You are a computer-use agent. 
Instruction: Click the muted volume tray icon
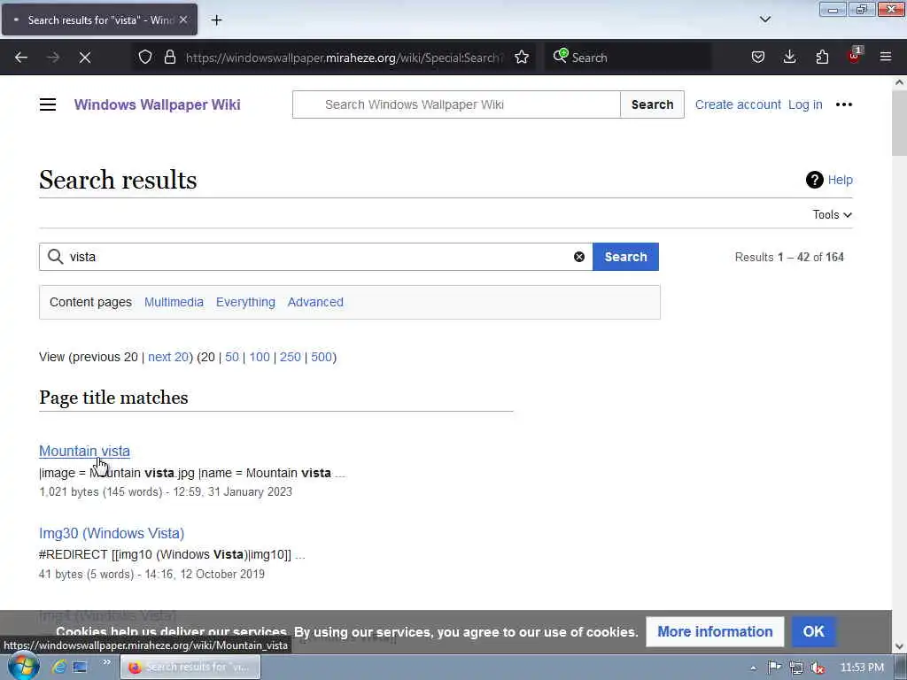pyautogui.click(x=818, y=668)
